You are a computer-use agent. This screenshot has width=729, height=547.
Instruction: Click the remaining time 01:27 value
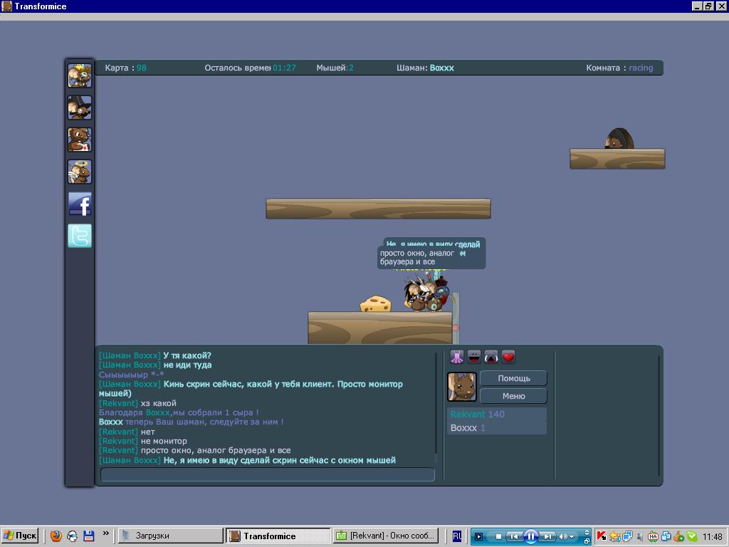click(x=284, y=68)
